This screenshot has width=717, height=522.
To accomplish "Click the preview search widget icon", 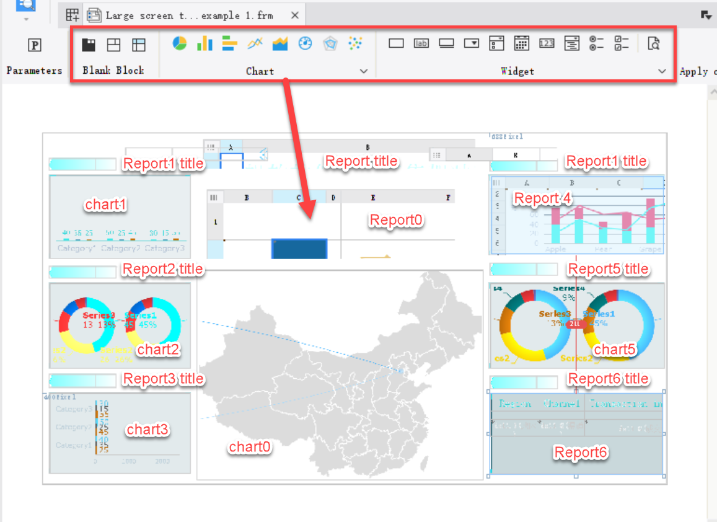I will (654, 43).
